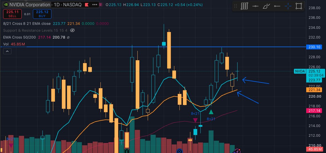Click the pink wave indicator icon beside legend
Viewport: 326px width, 153px height.
(101, 4)
